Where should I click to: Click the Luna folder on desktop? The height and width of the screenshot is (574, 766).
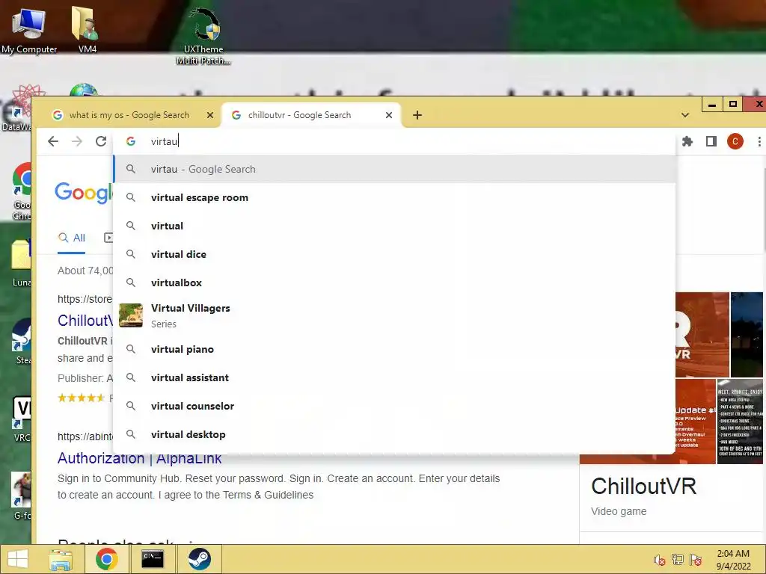coord(21,264)
